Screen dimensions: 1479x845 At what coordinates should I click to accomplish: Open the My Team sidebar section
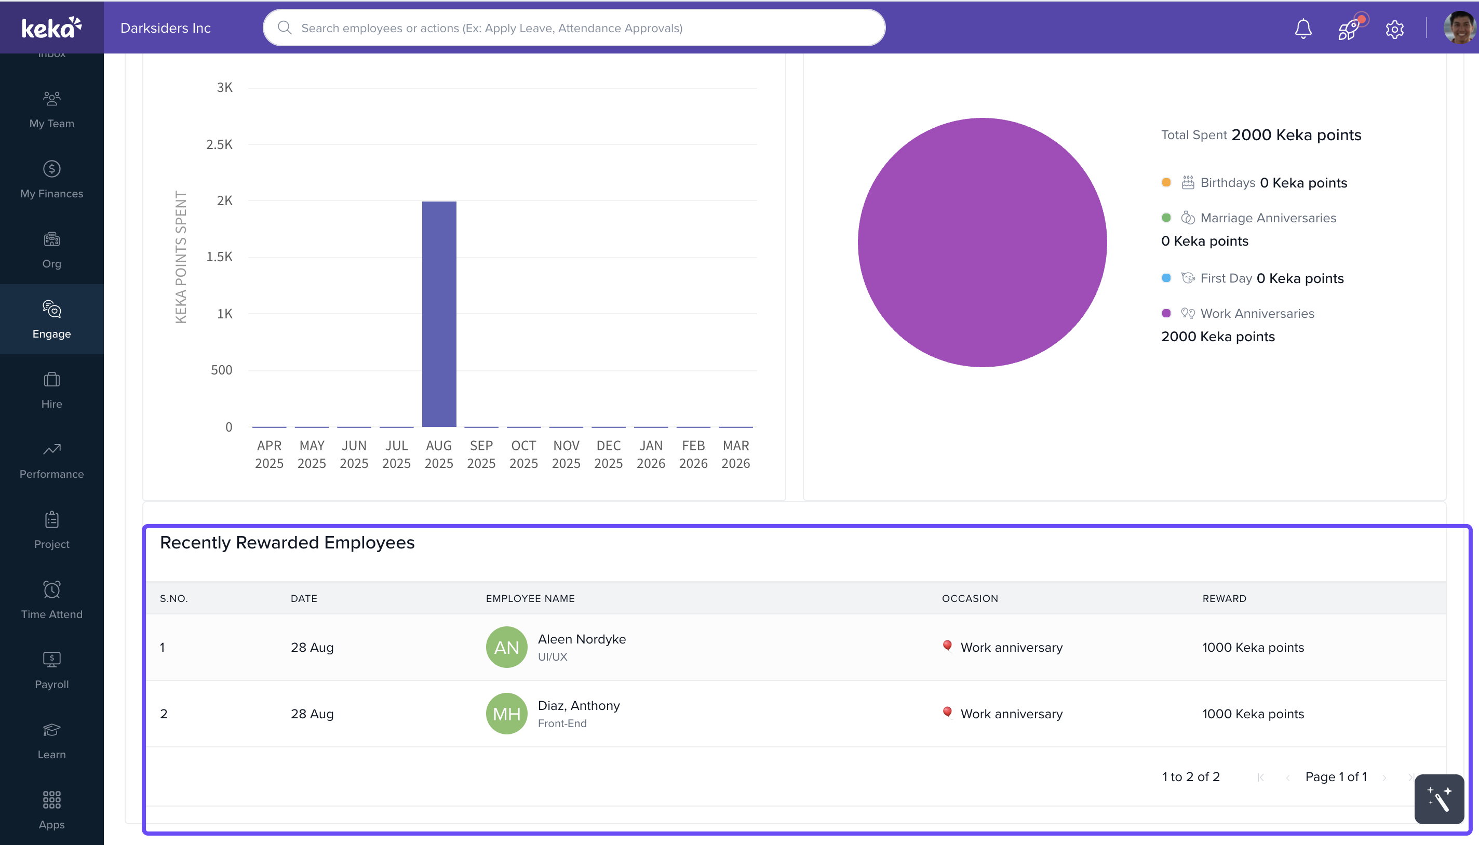coord(51,109)
